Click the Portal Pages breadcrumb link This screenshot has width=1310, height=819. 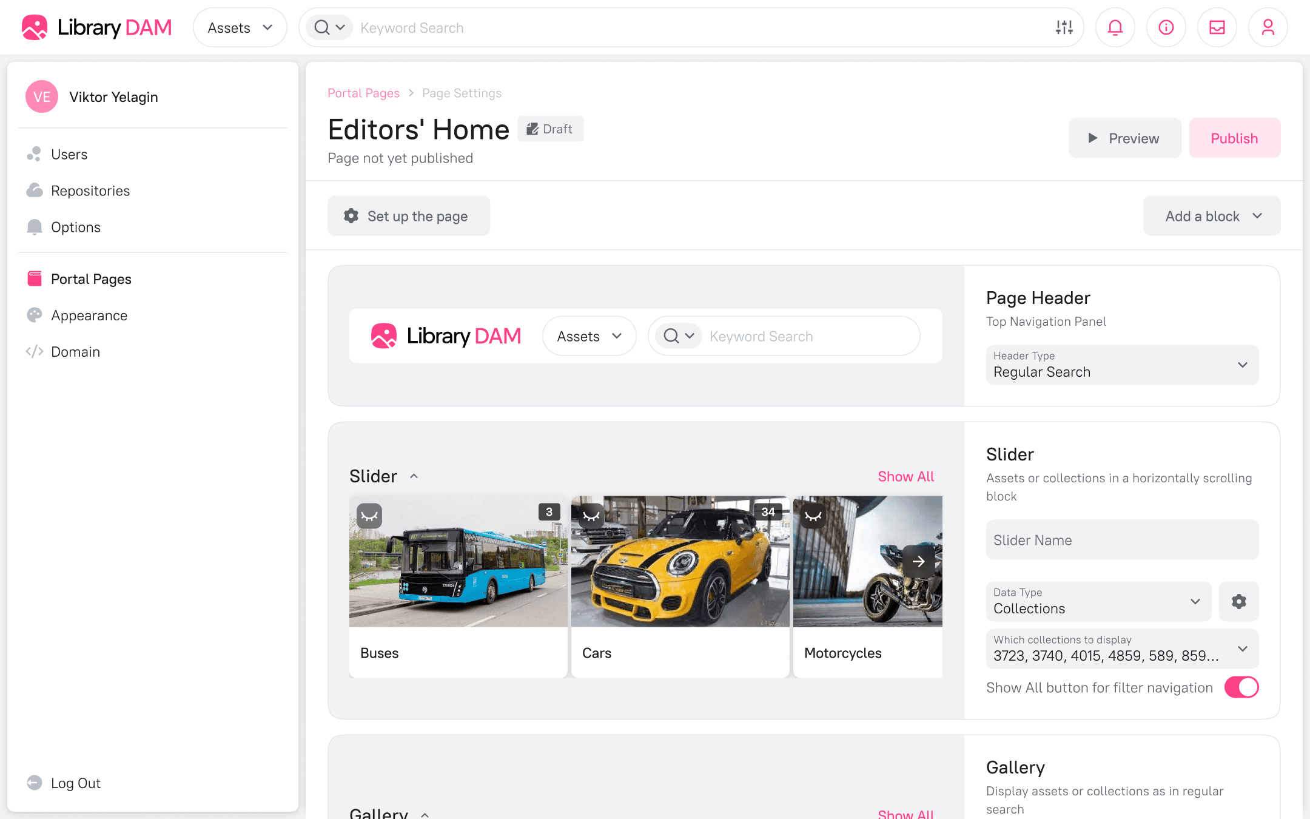(363, 93)
